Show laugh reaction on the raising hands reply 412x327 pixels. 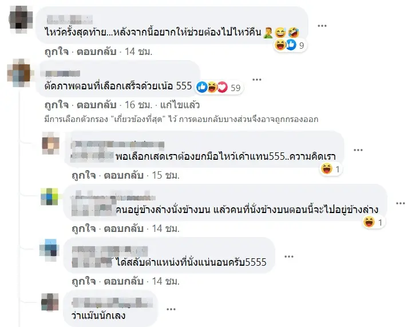click(331, 169)
